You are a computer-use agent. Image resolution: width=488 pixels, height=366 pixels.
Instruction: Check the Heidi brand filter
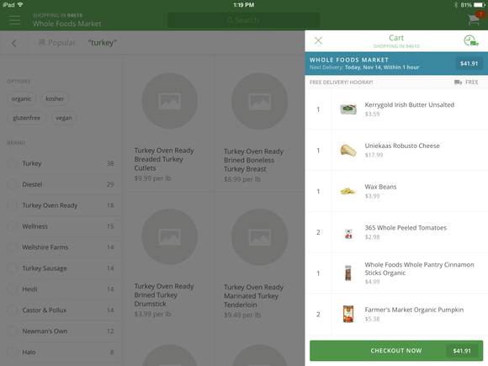pyautogui.click(x=13, y=289)
